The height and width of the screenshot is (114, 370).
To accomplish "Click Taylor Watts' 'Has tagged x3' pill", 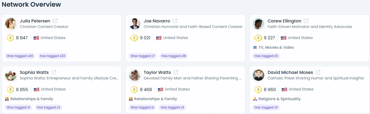I will tap(172, 107).
